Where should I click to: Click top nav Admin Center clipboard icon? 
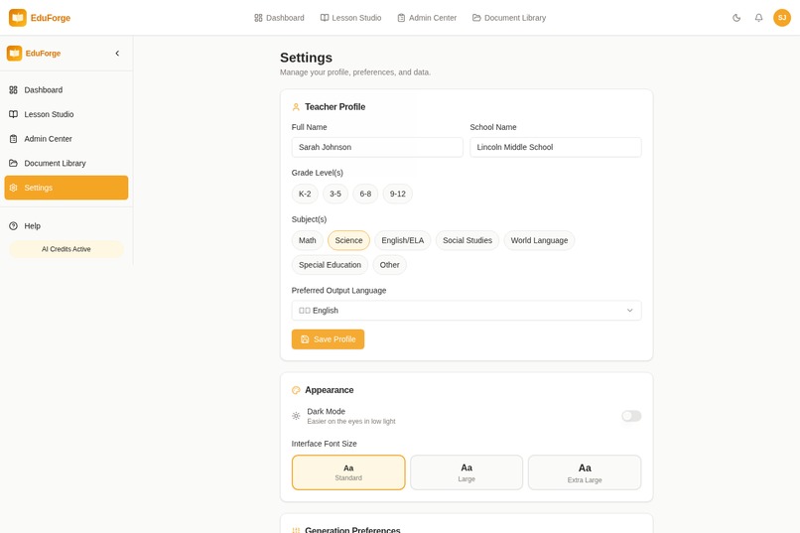pyautogui.click(x=402, y=18)
